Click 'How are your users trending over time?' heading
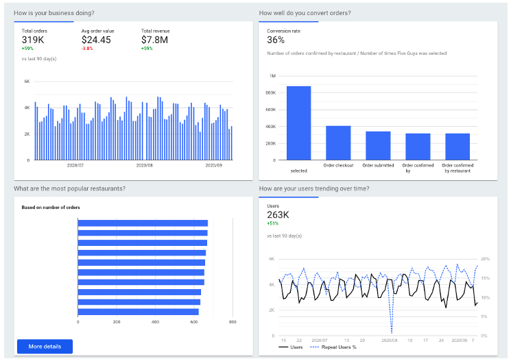This screenshot has width=511, height=361. (314, 188)
